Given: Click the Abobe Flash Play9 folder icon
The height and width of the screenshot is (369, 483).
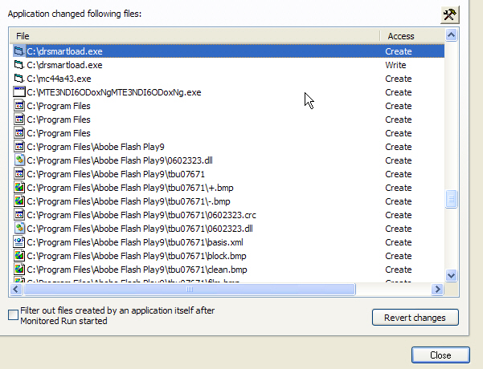Looking at the screenshot, I should pos(19,147).
